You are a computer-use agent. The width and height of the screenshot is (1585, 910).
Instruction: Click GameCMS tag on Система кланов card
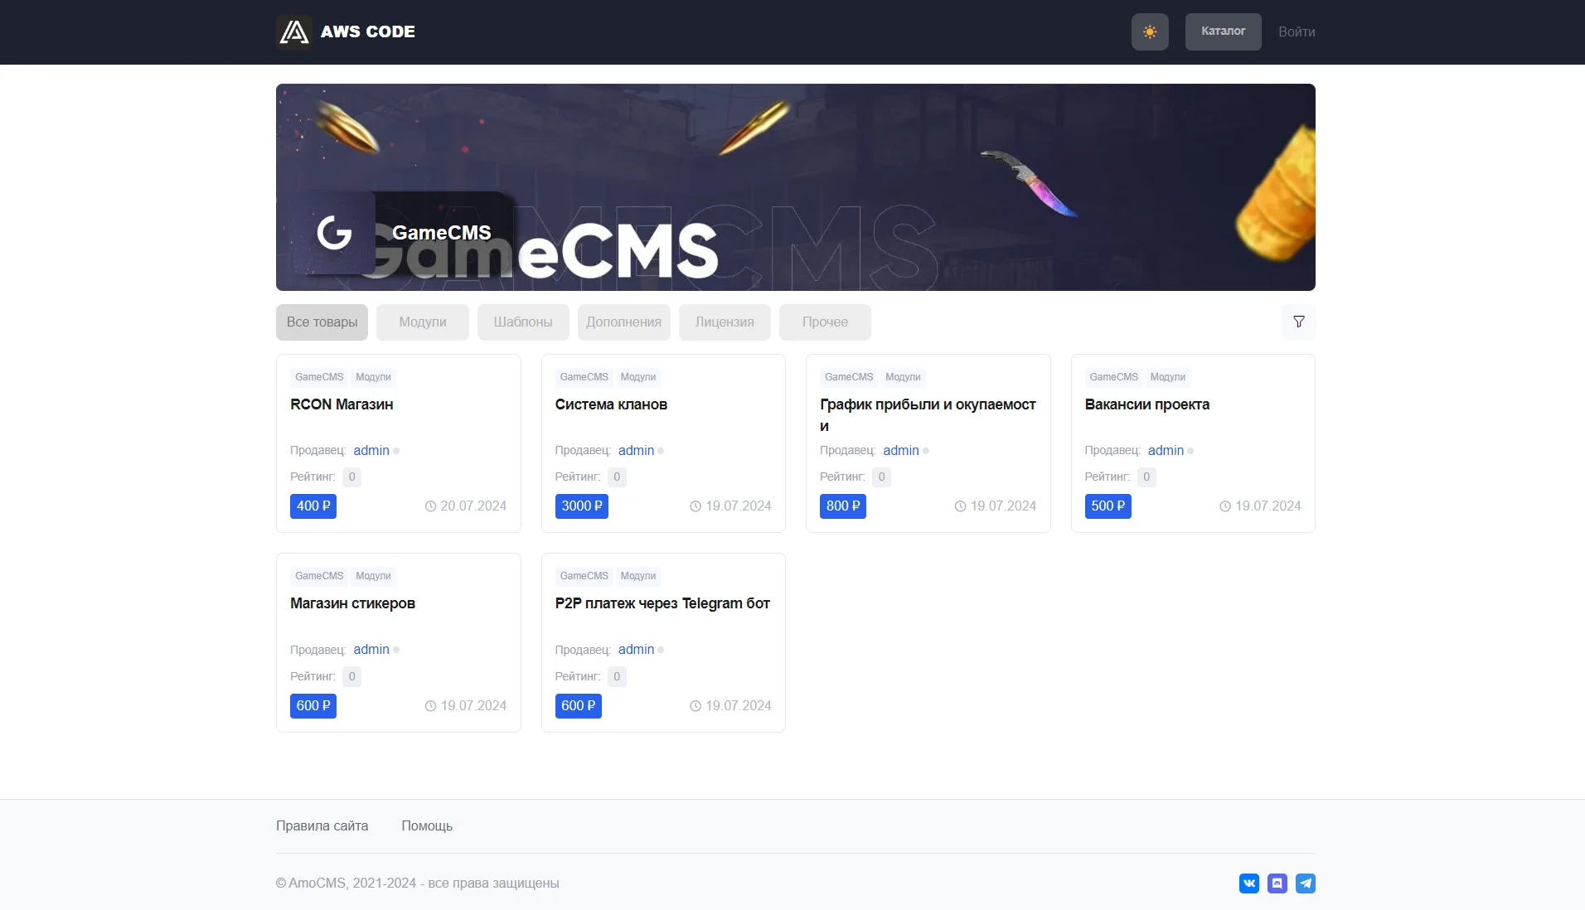pyautogui.click(x=584, y=377)
